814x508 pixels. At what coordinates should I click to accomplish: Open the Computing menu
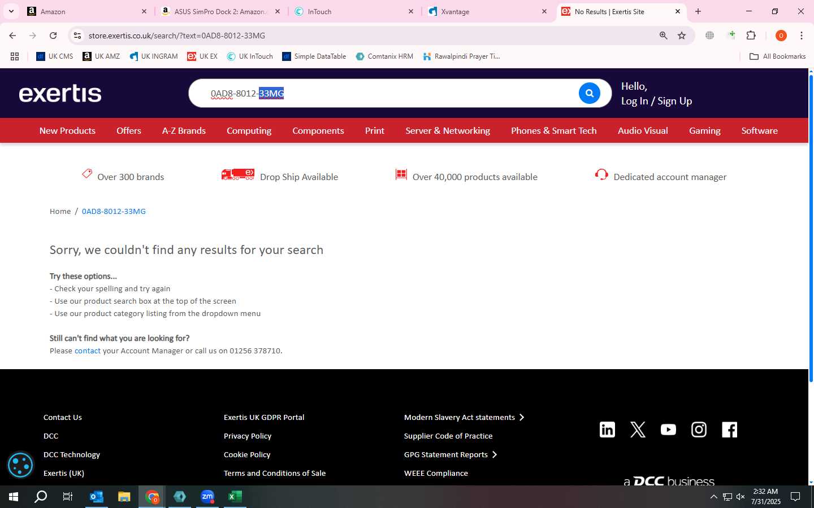point(249,130)
